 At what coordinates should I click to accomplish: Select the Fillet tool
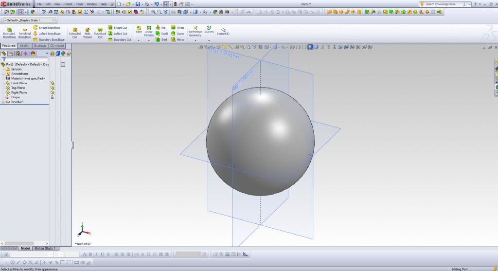(x=139, y=30)
